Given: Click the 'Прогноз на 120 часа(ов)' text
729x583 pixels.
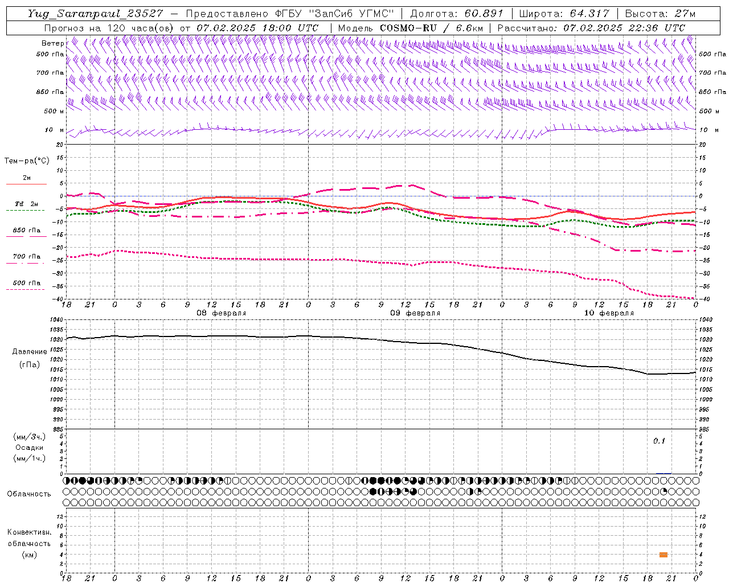Looking at the screenshot, I should (x=109, y=28).
